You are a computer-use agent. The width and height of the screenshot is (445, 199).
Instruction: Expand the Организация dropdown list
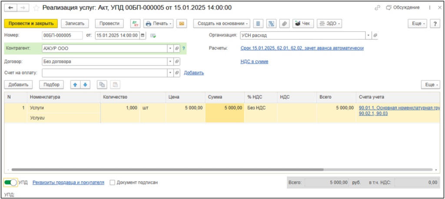point(369,36)
